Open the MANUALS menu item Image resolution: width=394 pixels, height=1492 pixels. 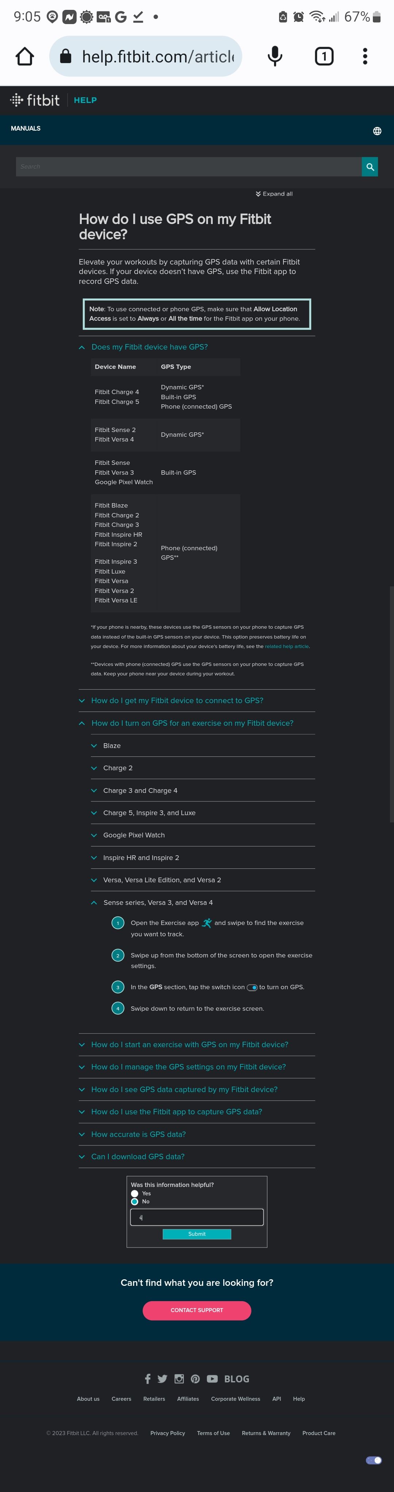[26, 128]
